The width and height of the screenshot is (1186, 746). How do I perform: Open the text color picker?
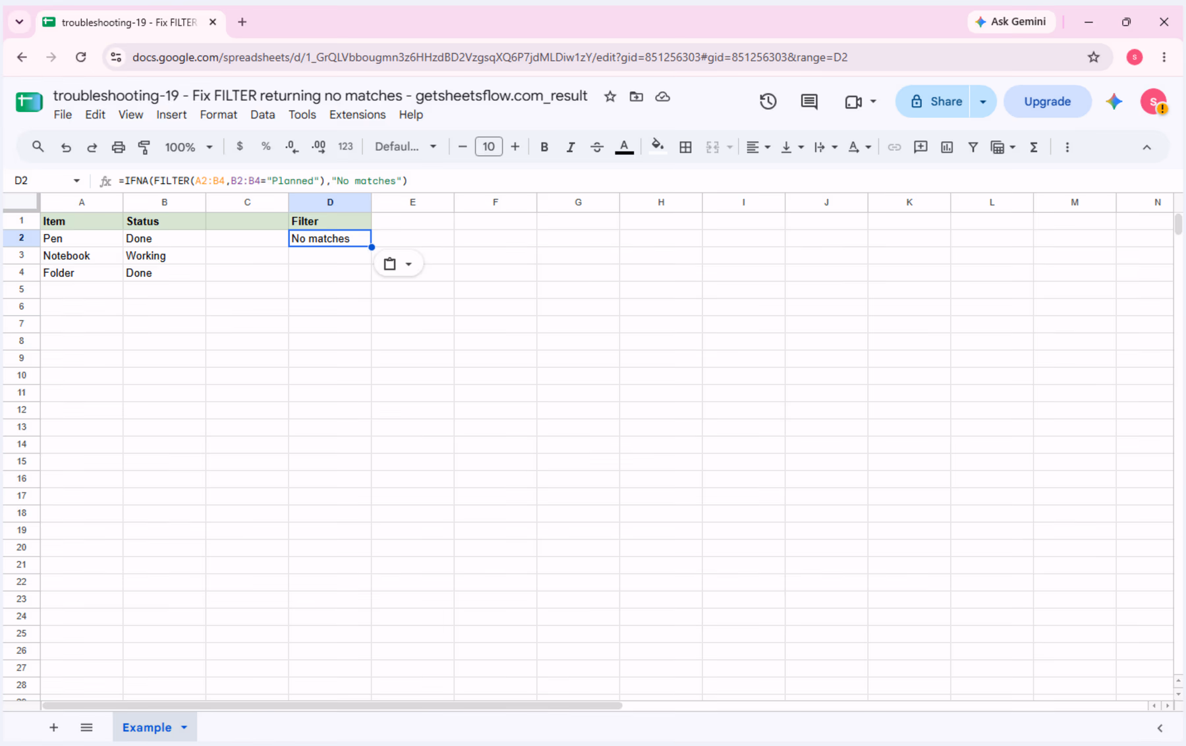coord(624,147)
